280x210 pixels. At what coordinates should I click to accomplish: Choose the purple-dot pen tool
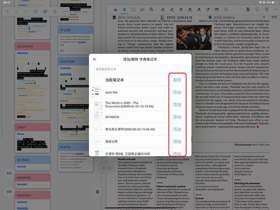(x=172, y=10)
